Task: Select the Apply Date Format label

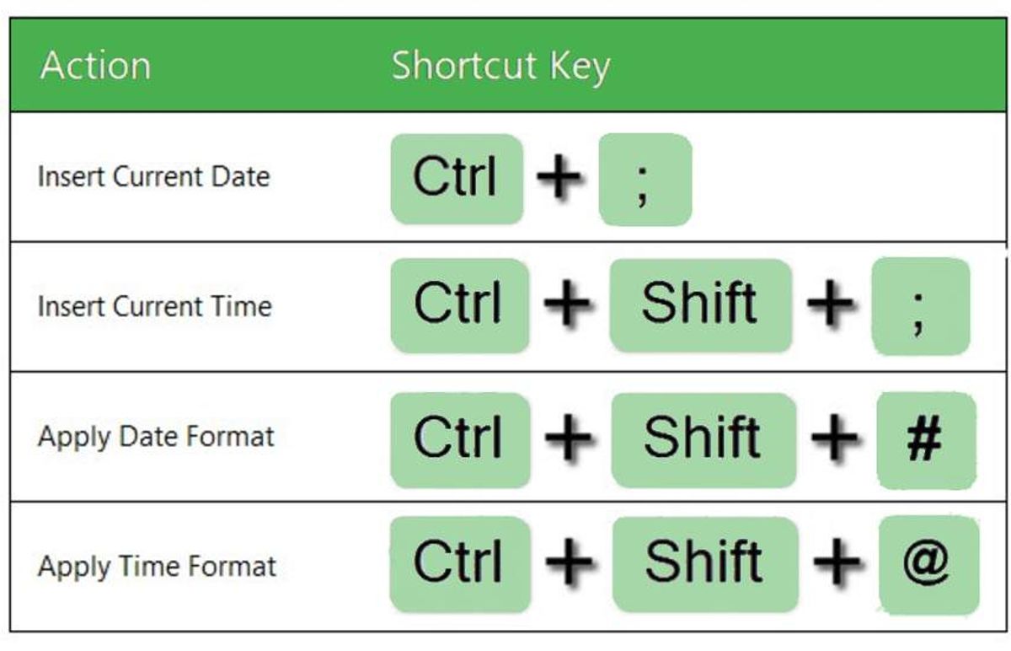Action: (x=156, y=437)
